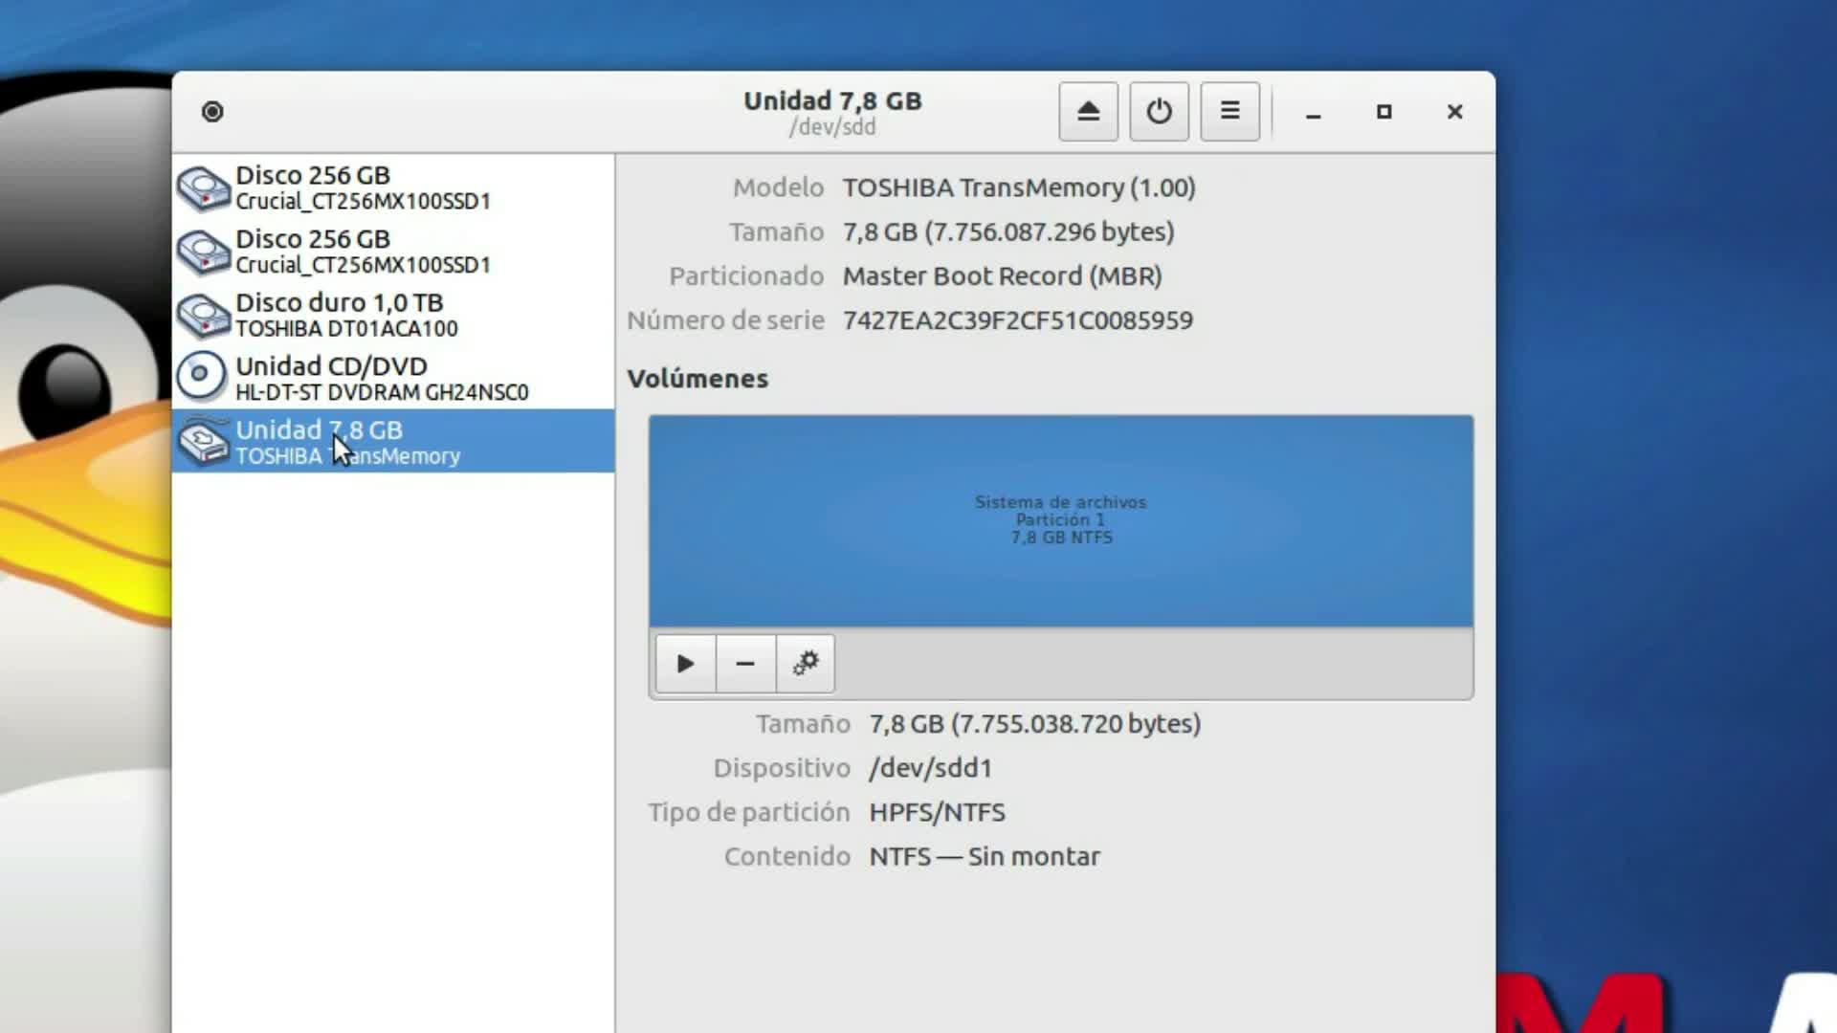Click the icon of the first 256 GB disk
Screen dimensions: 1837x1033
click(x=204, y=187)
